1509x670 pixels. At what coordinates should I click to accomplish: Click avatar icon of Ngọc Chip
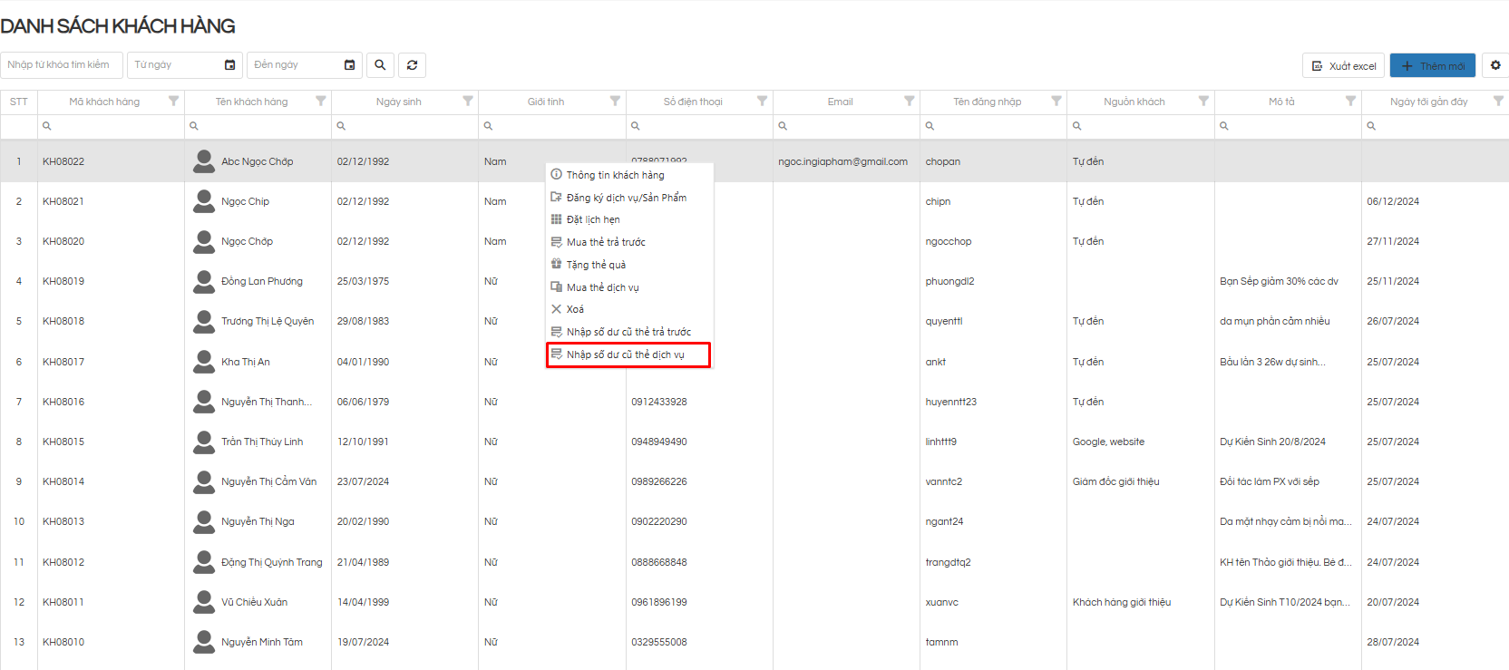(x=204, y=201)
